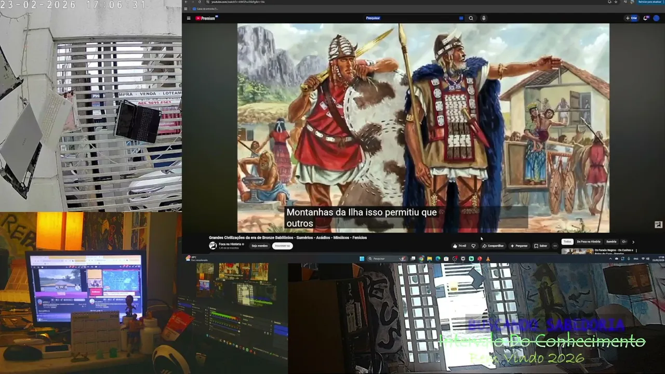Select the Todos filter chip
Screen dimensions: 665x374
tap(567, 242)
